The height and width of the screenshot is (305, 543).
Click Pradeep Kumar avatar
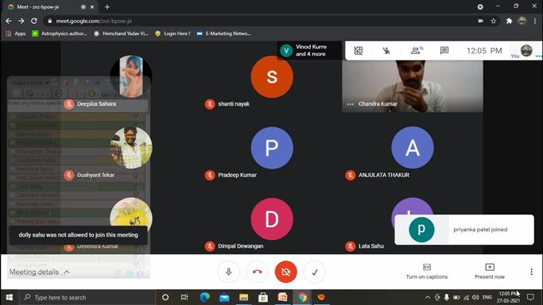272,148
